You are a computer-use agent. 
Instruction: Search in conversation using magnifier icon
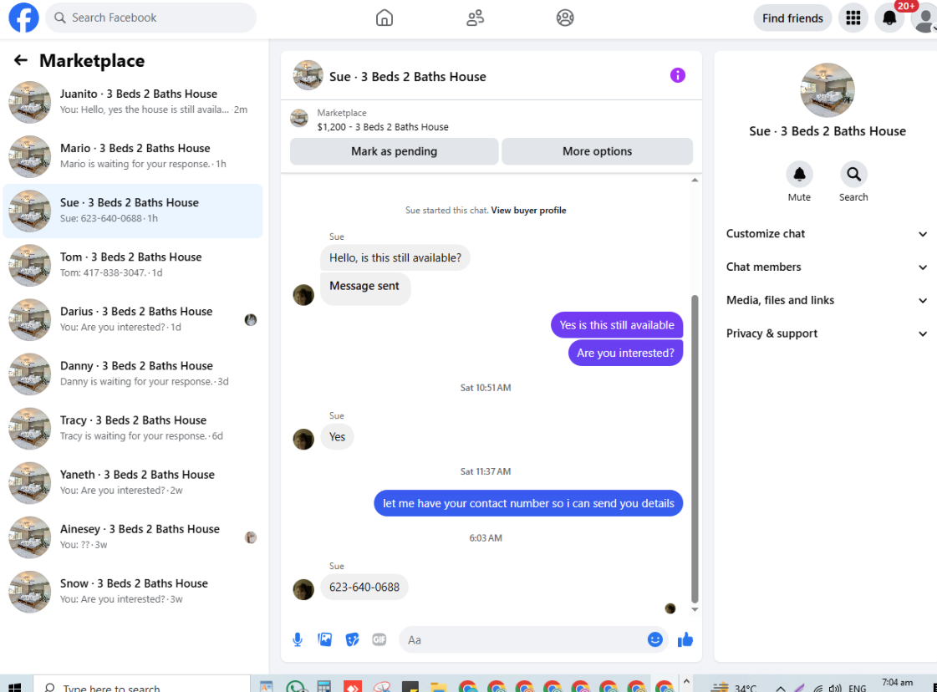pyautogui.click(x=853, y=175)
